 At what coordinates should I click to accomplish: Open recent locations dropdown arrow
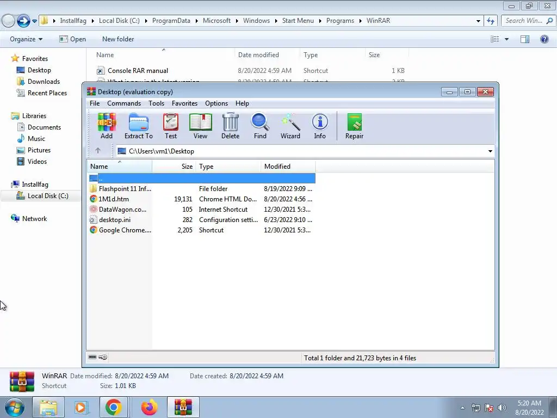(x=34, y=21)
